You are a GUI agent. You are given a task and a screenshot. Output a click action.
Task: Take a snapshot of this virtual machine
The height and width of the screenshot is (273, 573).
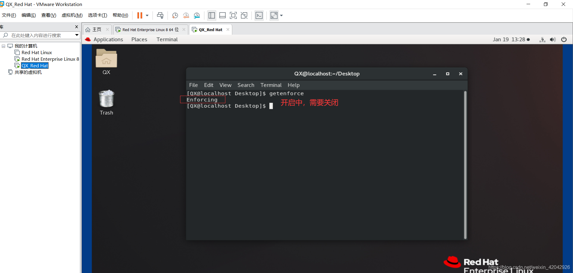click(x=175, y=15)
